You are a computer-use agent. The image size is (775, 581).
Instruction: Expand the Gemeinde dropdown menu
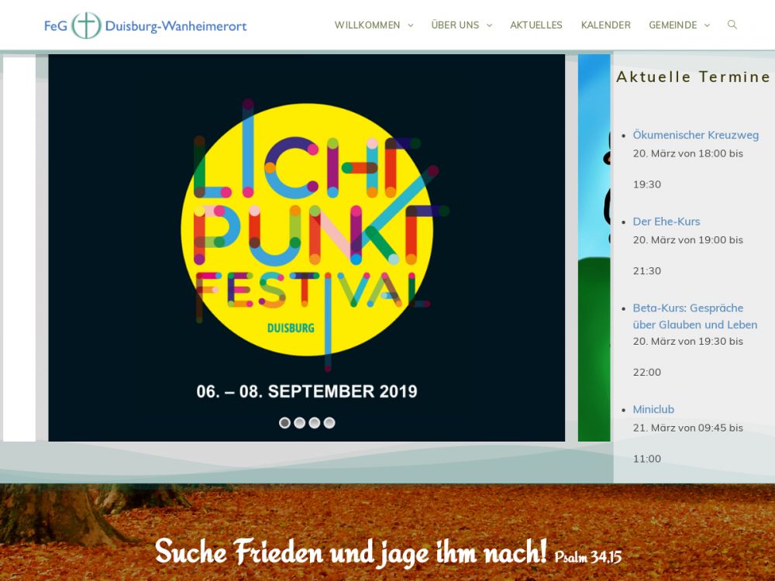(679, 26)
